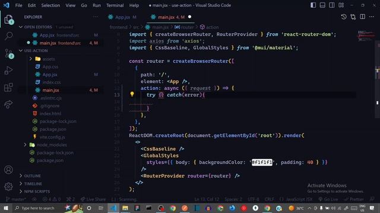Viewport: 380px width, 213px height.
Task: Open editor More Actions ellipsis
Action: tap(372, 17)
